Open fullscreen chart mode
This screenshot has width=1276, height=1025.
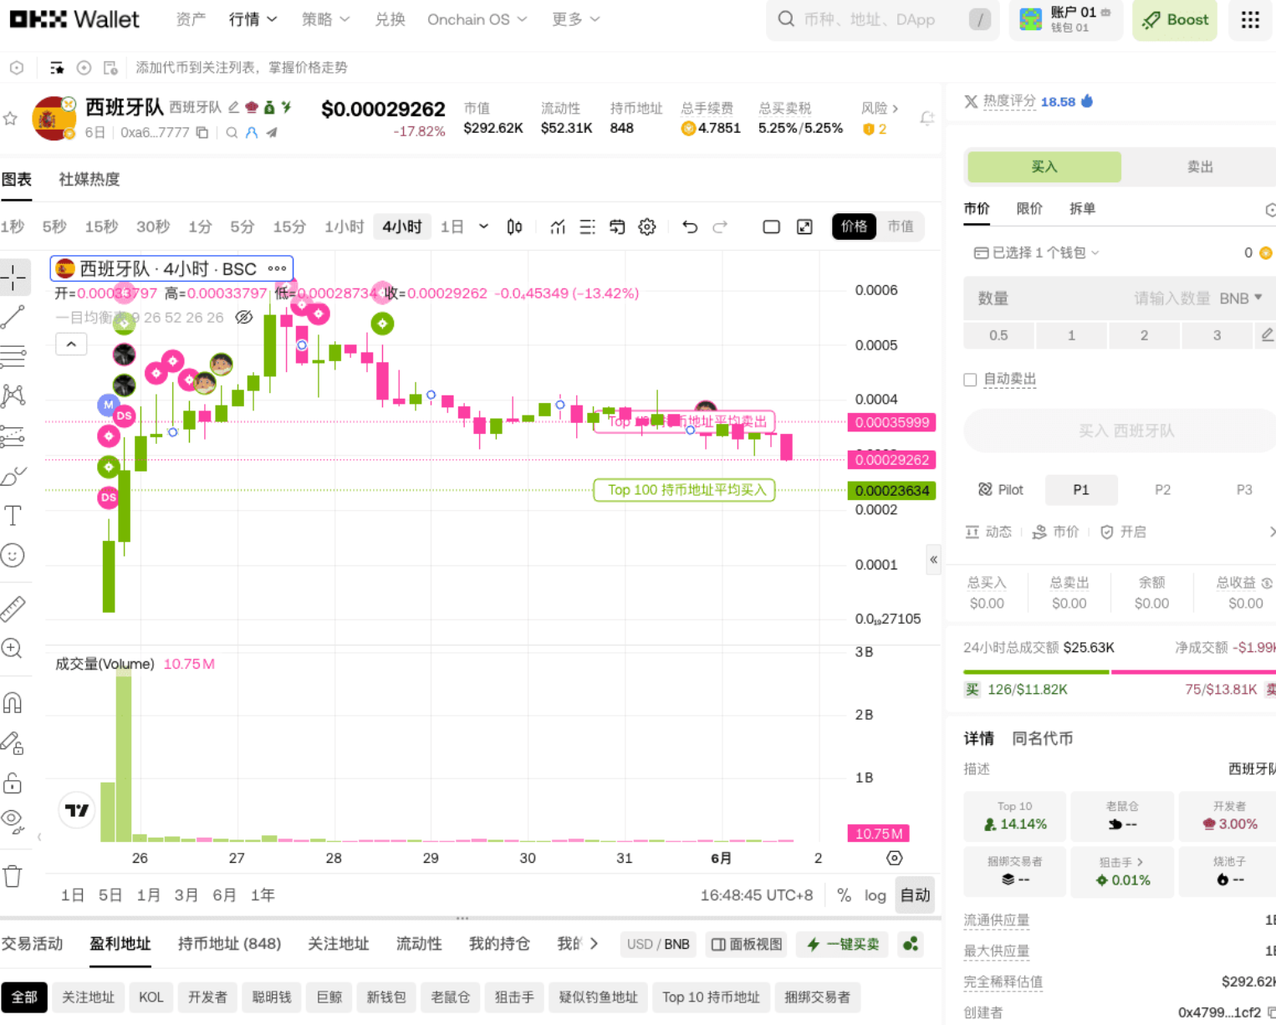(804, 227)
